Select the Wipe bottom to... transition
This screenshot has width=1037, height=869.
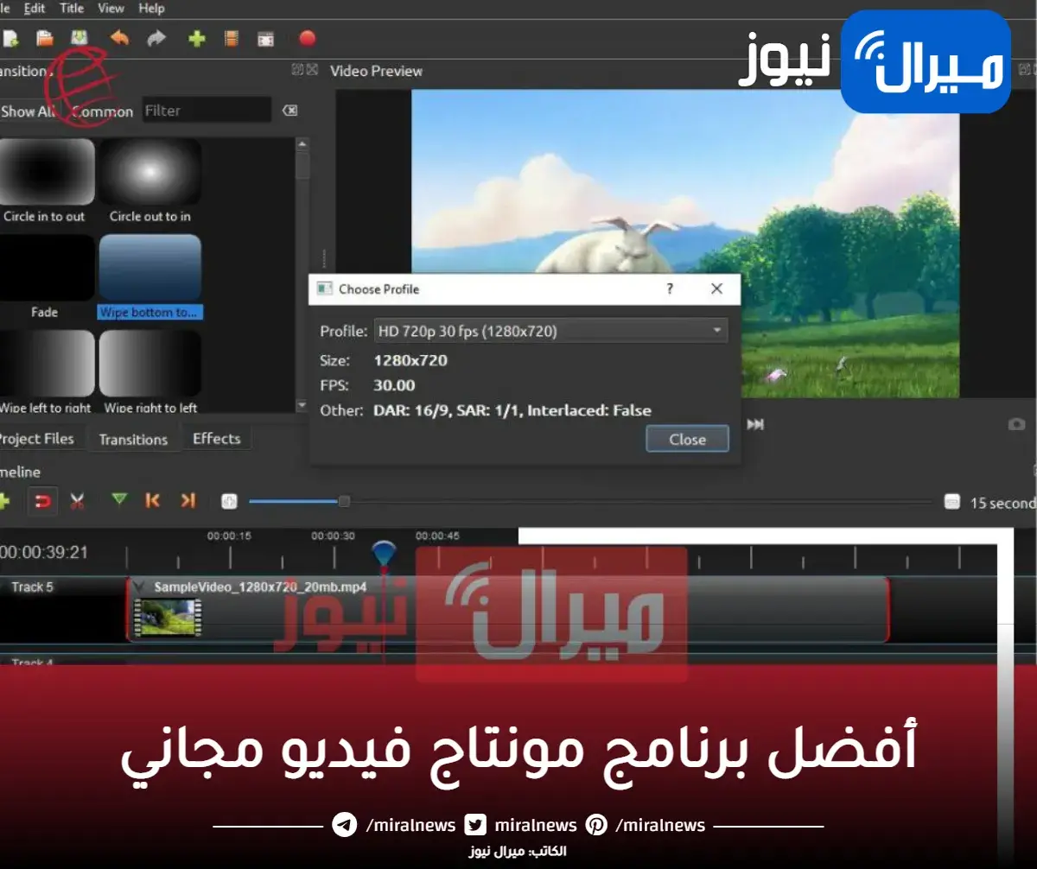tap(150, 276)
